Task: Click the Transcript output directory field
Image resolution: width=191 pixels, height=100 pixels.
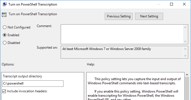Action: [x=33, y=83]
